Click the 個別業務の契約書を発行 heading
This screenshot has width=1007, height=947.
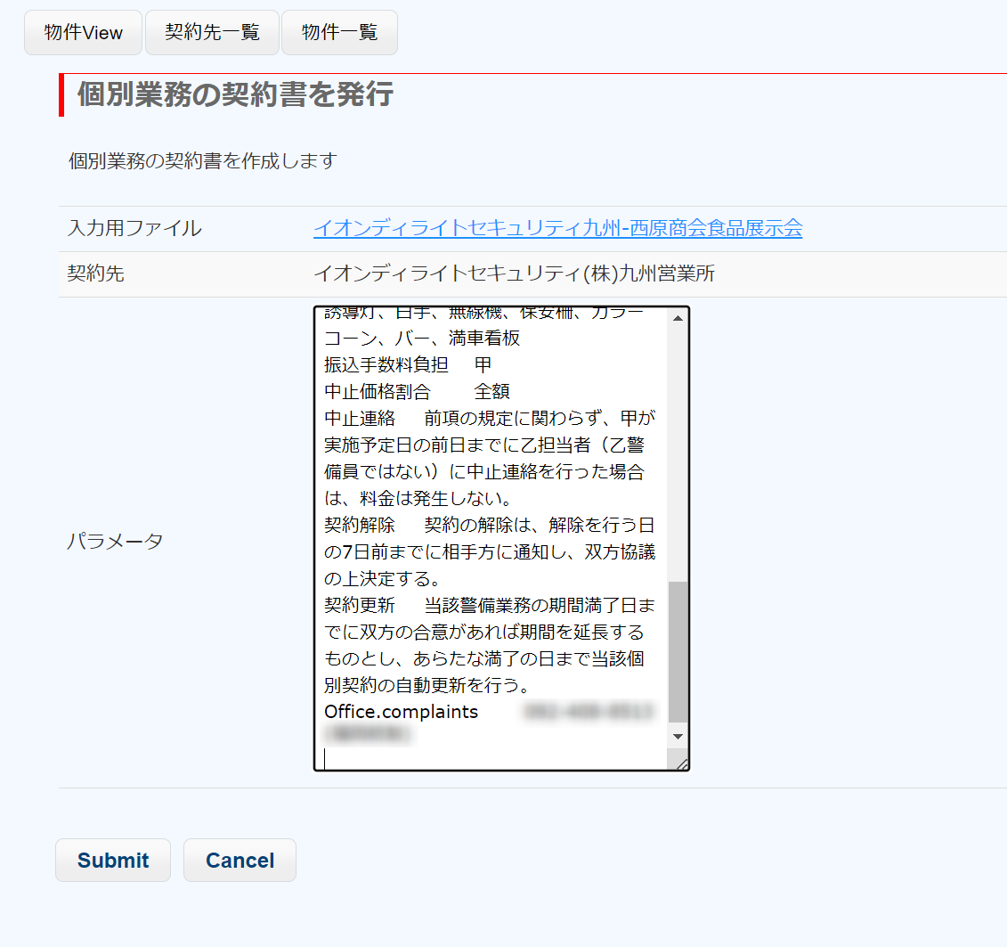tap(235, 94)
